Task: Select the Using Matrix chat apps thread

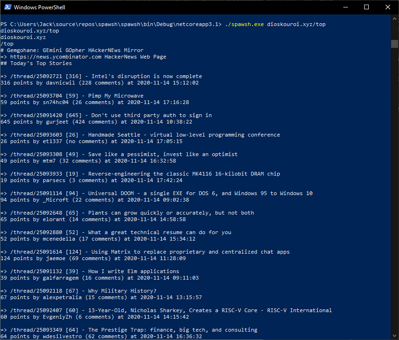Action: coord(145,252)
